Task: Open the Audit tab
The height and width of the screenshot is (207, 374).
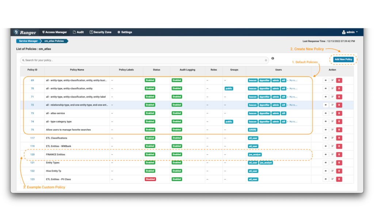Action: pos(78,32)
